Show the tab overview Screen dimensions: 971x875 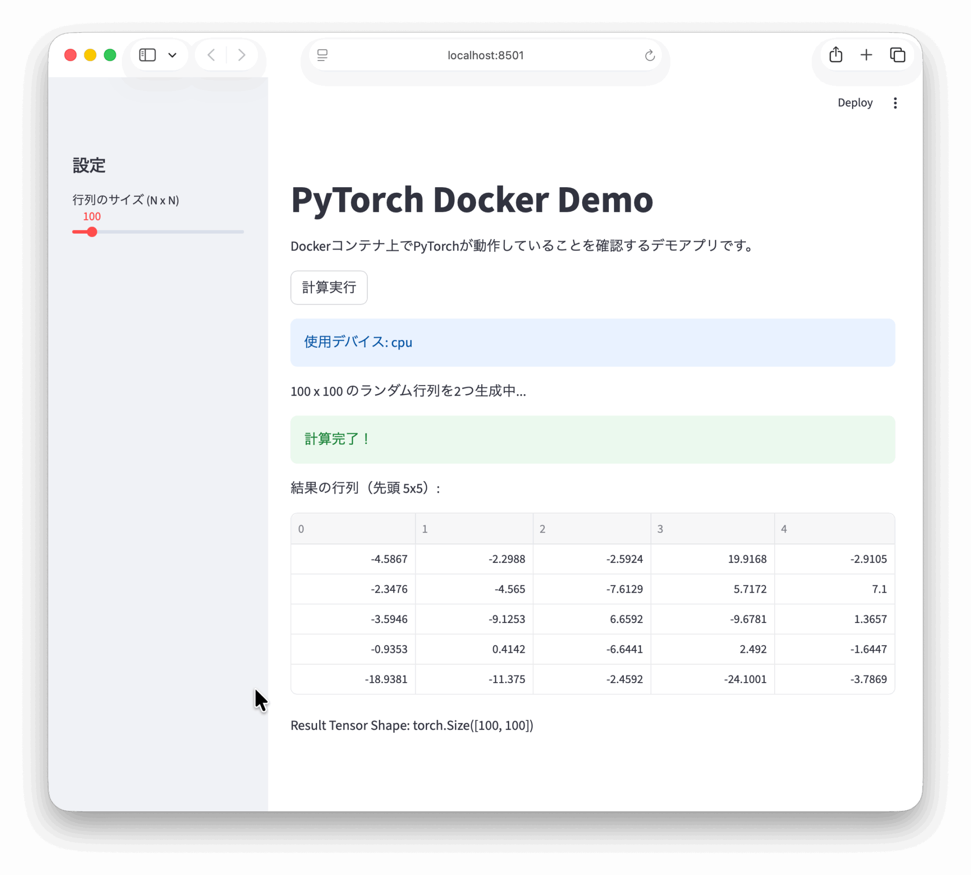(897, 55)
